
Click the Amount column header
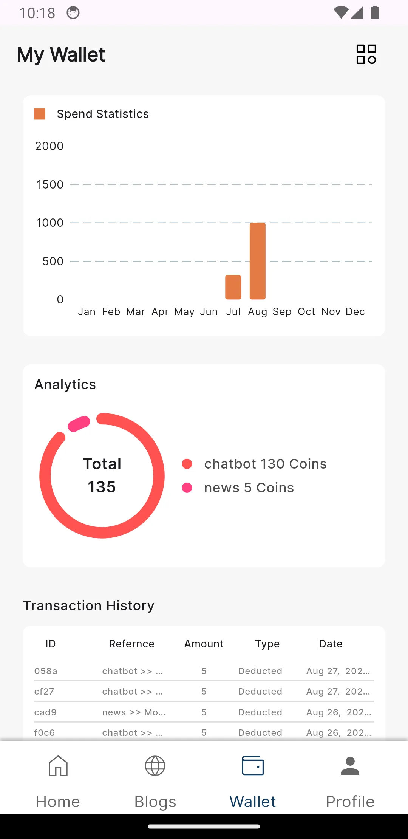click(204, 644)
